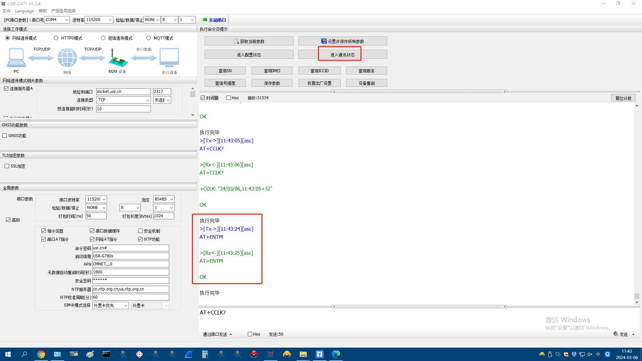Open the 产品型号选择 menu
Viewport: 642px width, 361px height.
[64, 11]
